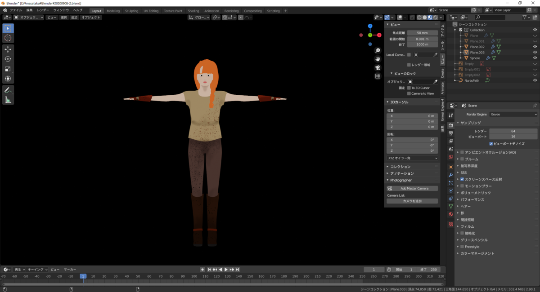
Task: Select the Scale tool
Action: 8,69
